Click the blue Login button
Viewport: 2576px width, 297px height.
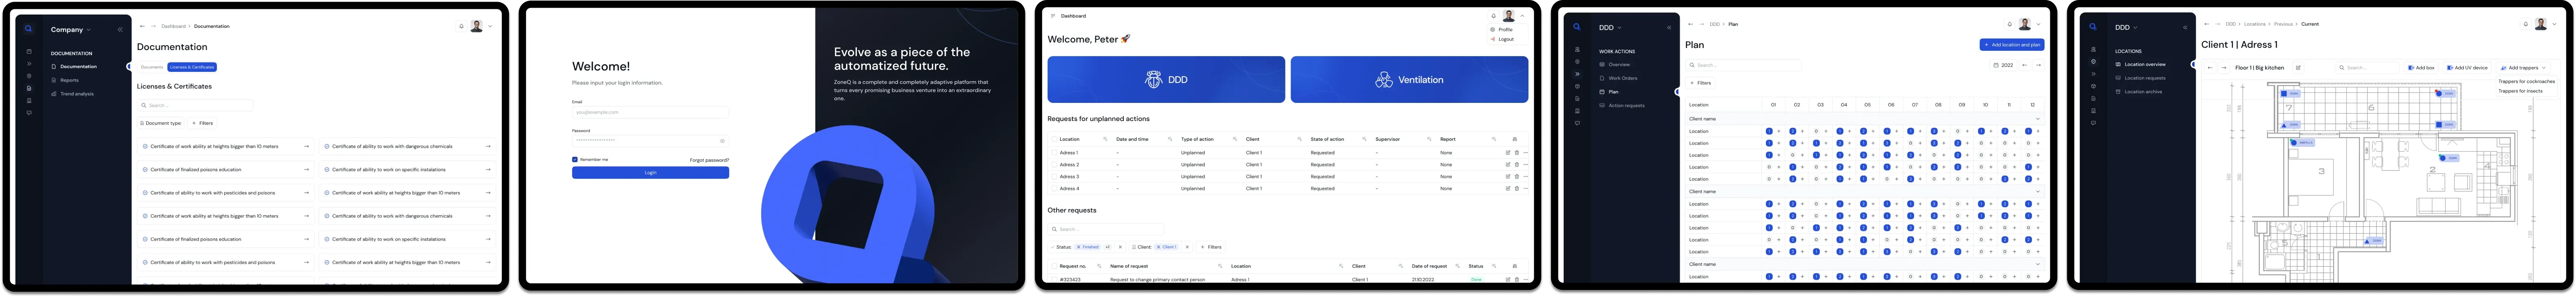(x=650, y=173)
